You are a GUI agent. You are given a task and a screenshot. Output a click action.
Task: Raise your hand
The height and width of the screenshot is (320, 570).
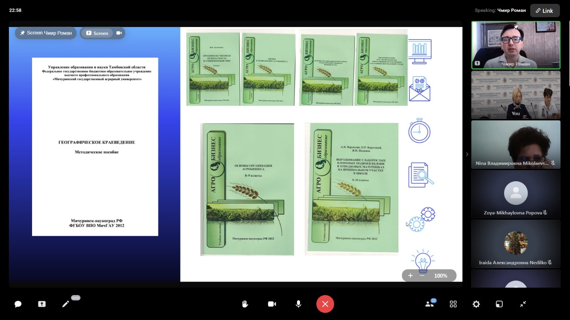pos(245,304)
